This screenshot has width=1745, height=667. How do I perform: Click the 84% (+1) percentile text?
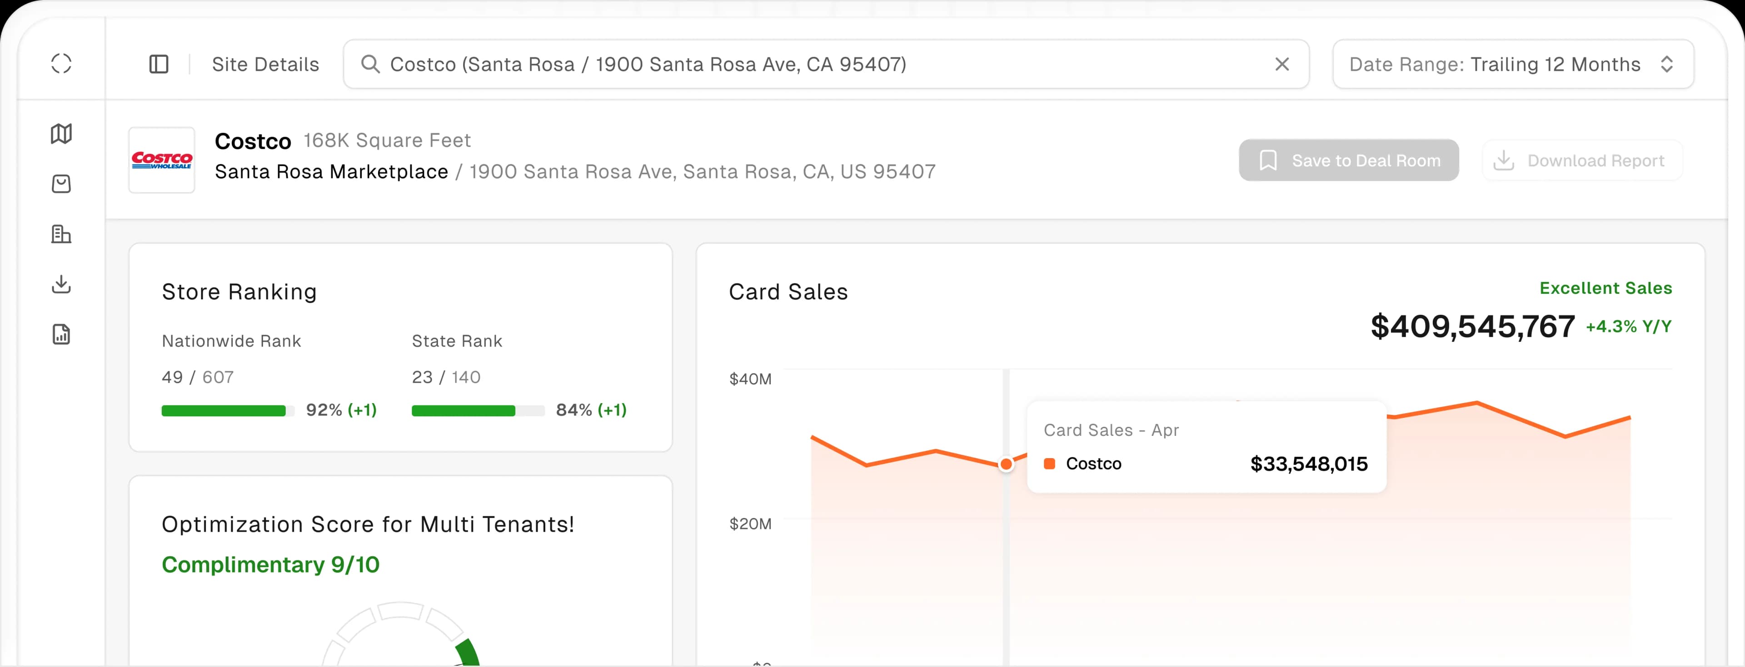(x=591, y=410)
